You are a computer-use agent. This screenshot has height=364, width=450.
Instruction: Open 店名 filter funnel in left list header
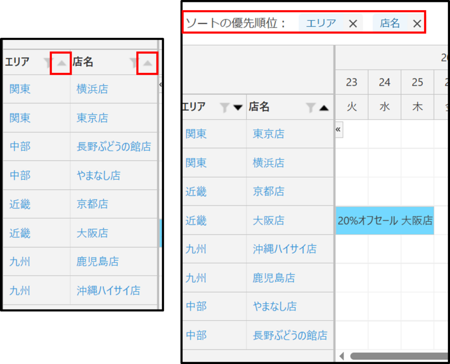pyautogui.click(x=134, y=63)
